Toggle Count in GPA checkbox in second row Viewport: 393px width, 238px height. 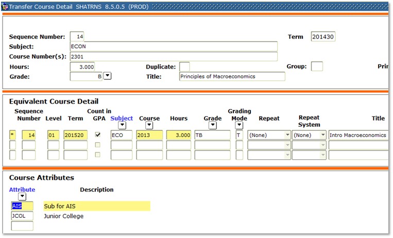point(98,145)
